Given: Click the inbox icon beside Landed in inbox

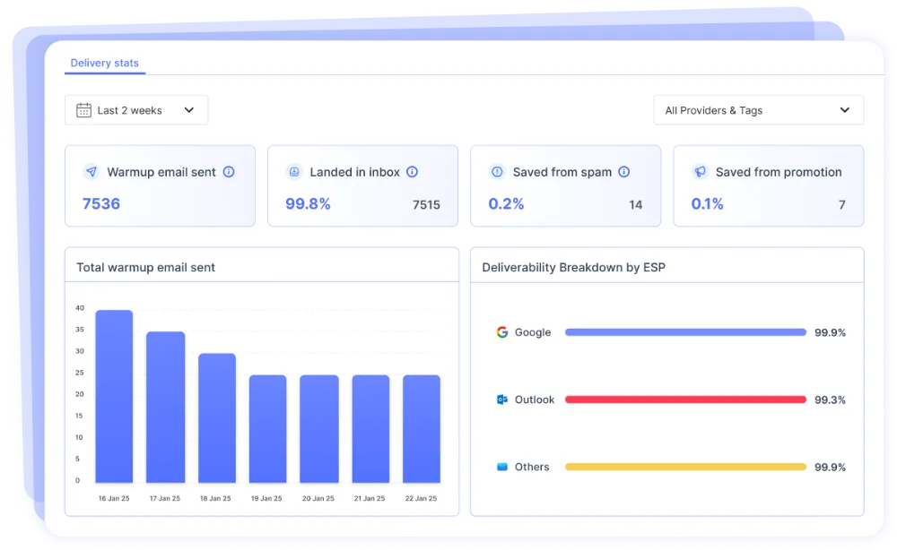Looking at the screenshot, I should pos(294,172).
